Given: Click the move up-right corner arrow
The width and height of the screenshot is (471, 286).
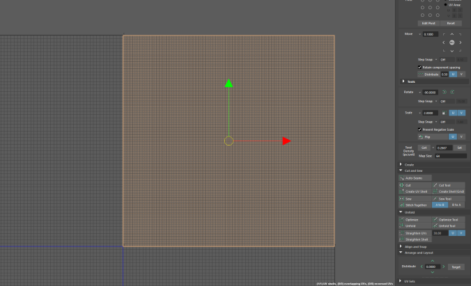Looking at the screenshot, I should pos(460,35).
